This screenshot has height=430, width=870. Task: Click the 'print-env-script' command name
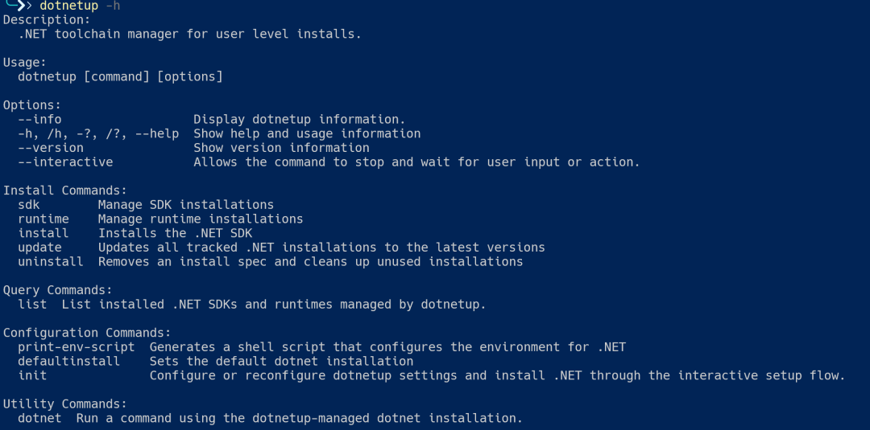click(76, 347)
